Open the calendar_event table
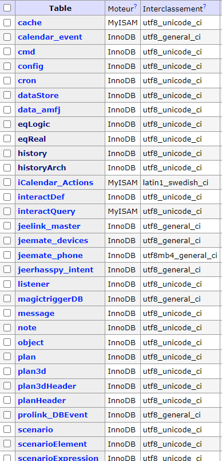Viewport: 222px width, 461px height. [50, 37]
